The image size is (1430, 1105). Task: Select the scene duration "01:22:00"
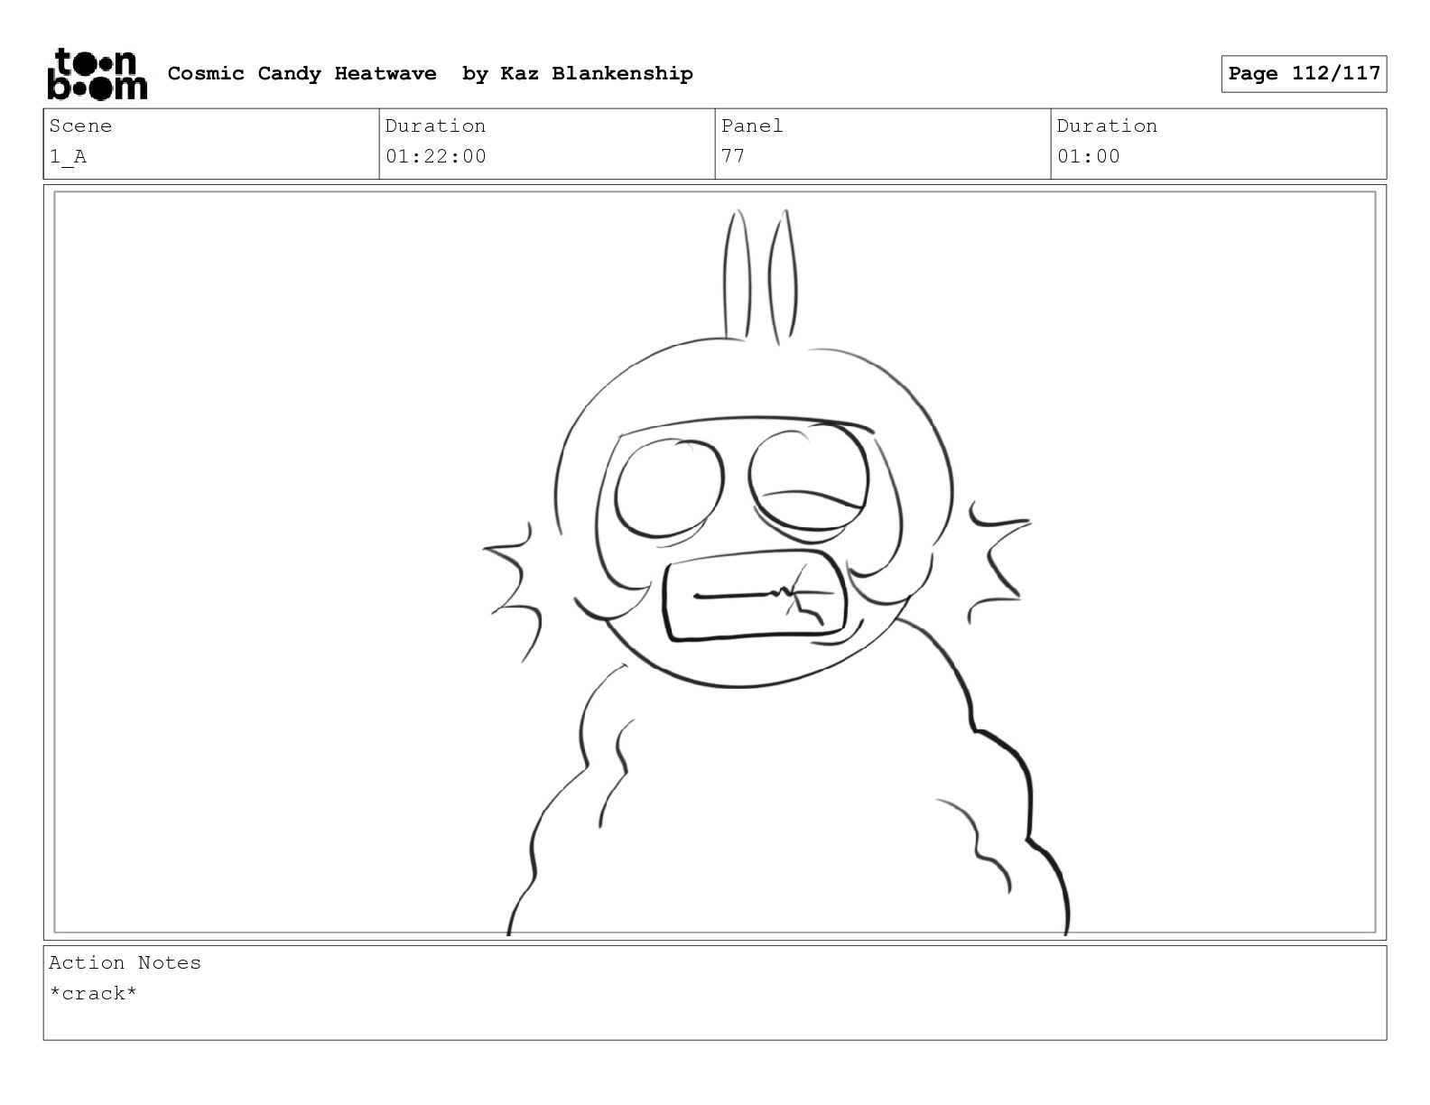(x=436, y=156)
